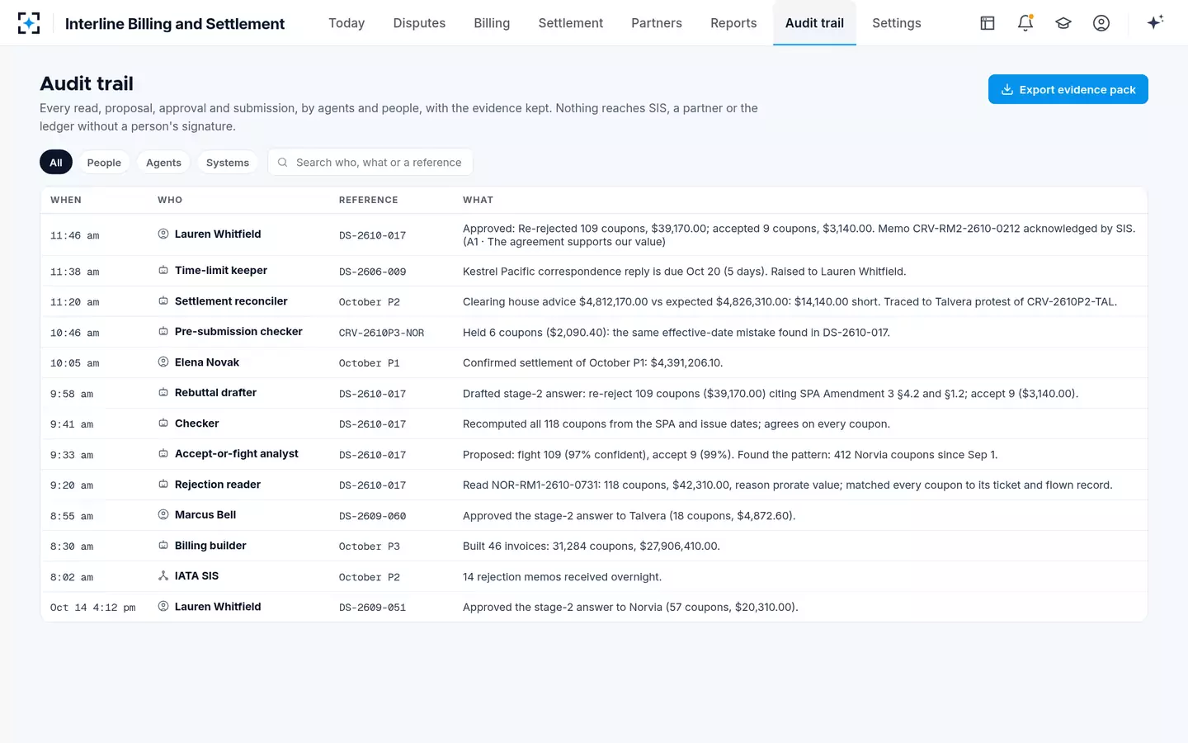
Task: Open the Settings tab
Action: point(897,23)
